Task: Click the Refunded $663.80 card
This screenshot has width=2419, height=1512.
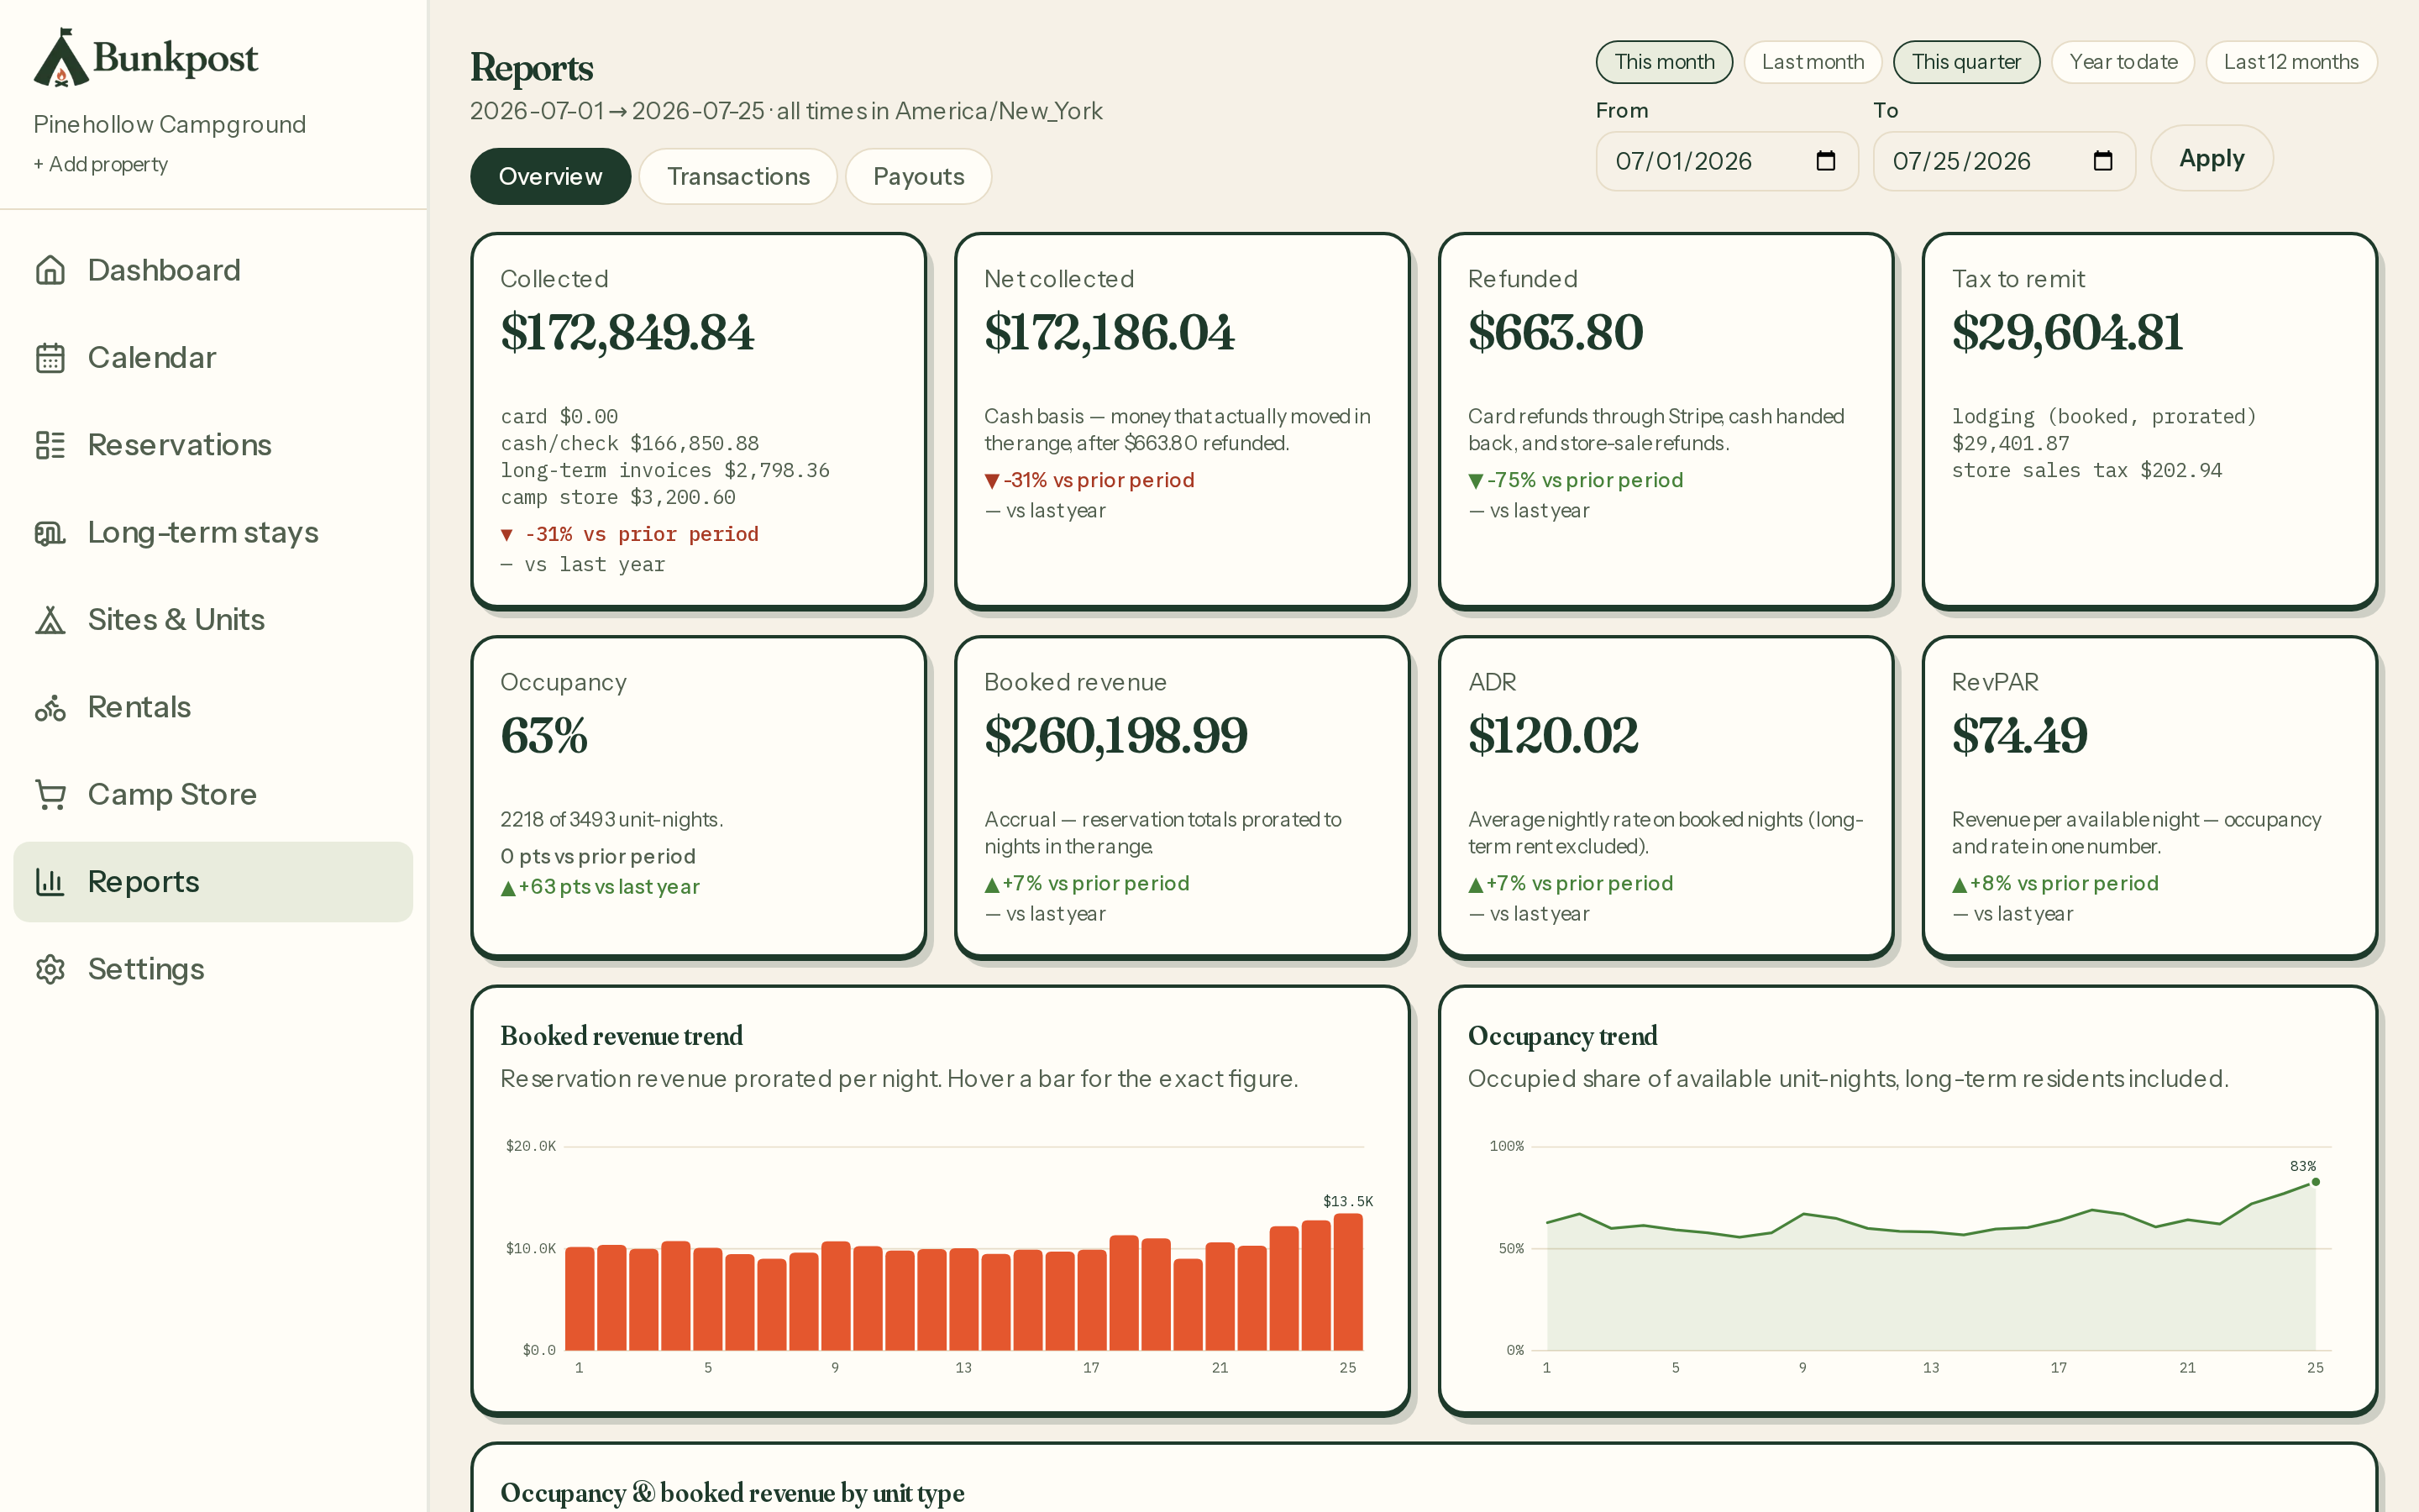Action: coord(1666,421)
